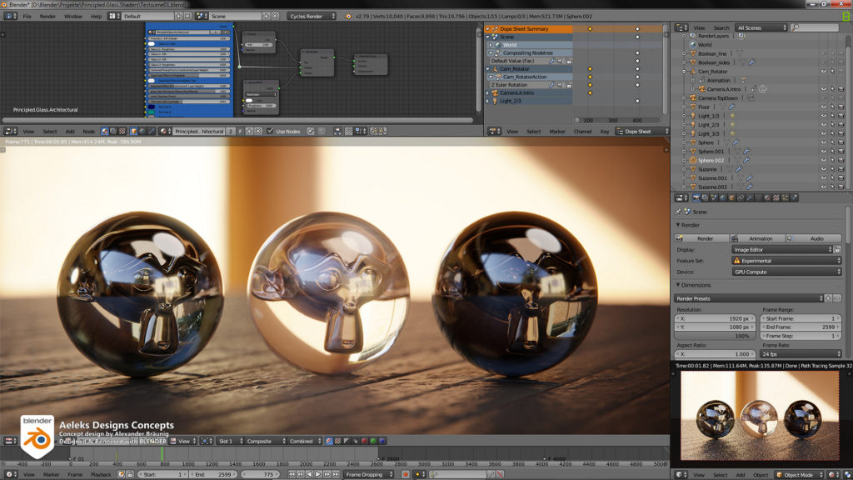Click the RenderLayers icon in the outliner
The image size is (853, 480).
point(693,36)
